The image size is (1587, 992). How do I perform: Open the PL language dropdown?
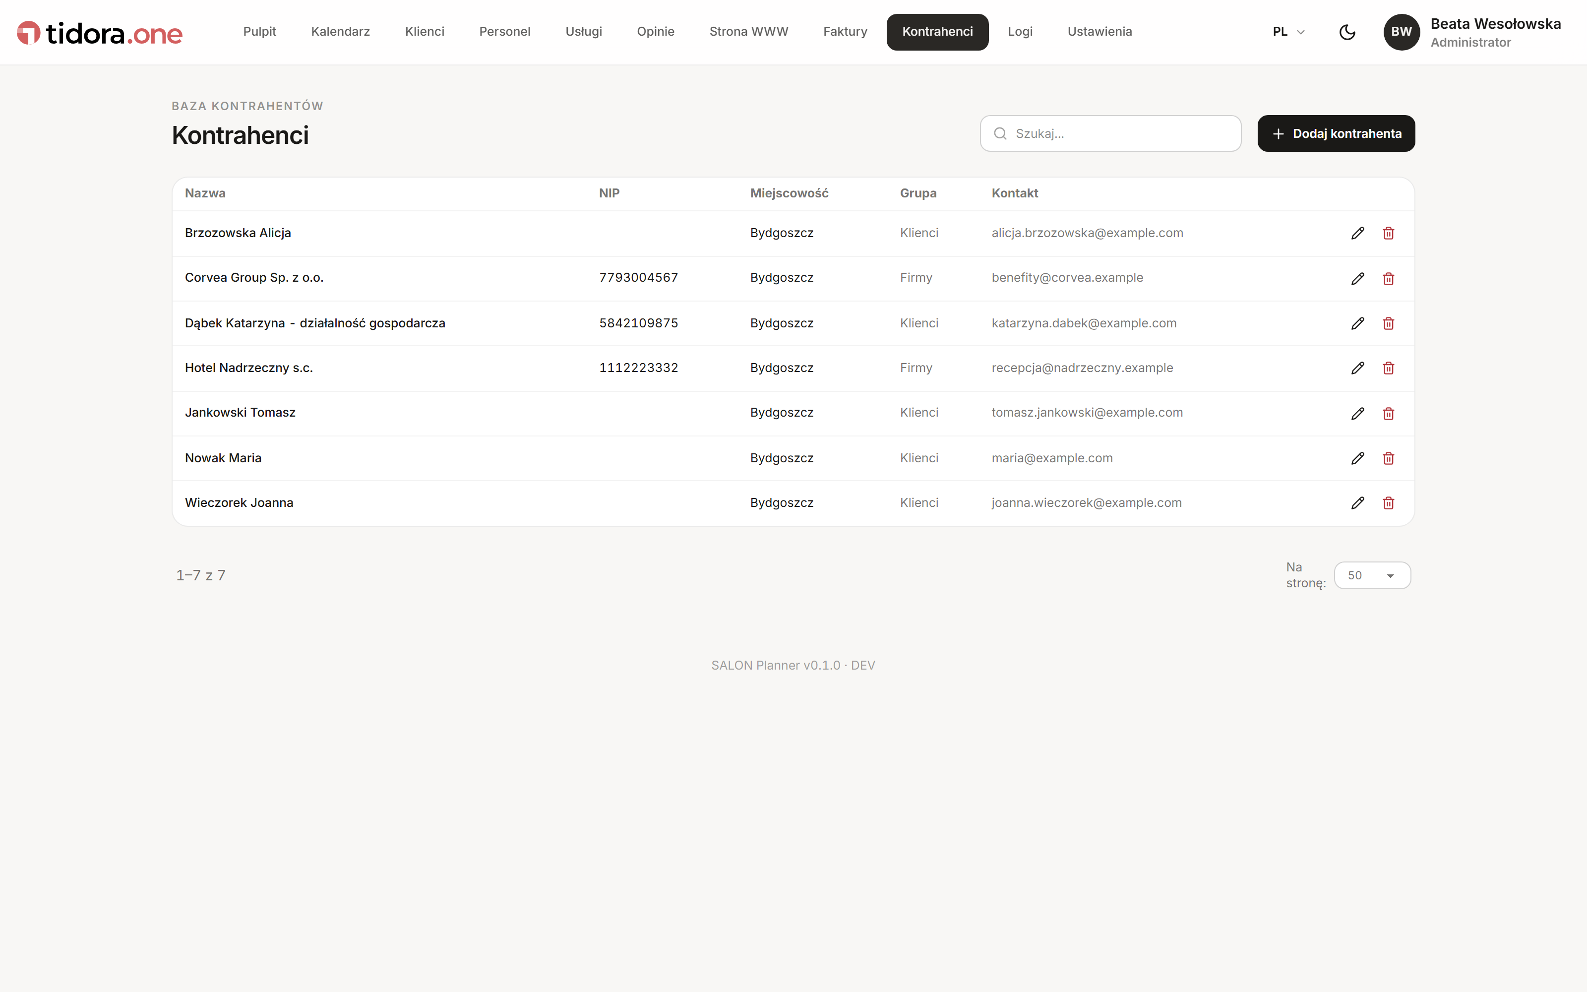1288,31
